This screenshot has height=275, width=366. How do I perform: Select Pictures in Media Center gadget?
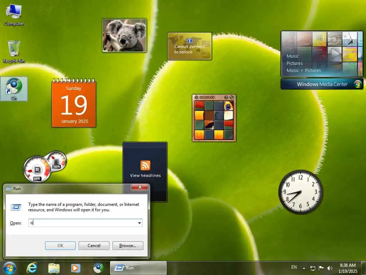(295, 63)
